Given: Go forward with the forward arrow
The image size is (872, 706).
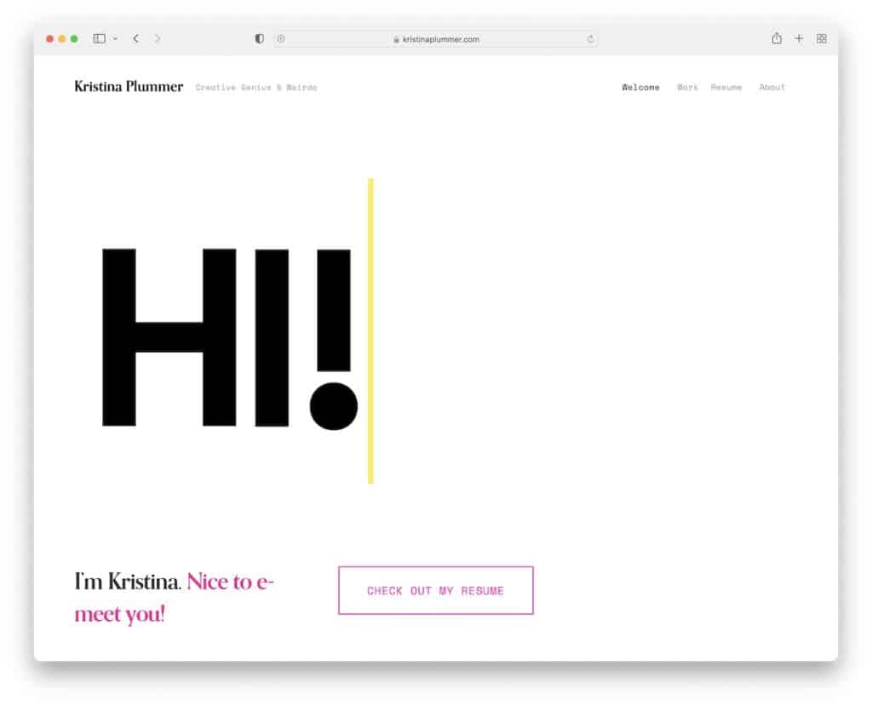Looking at the screenshot, I should pos(158,38).
